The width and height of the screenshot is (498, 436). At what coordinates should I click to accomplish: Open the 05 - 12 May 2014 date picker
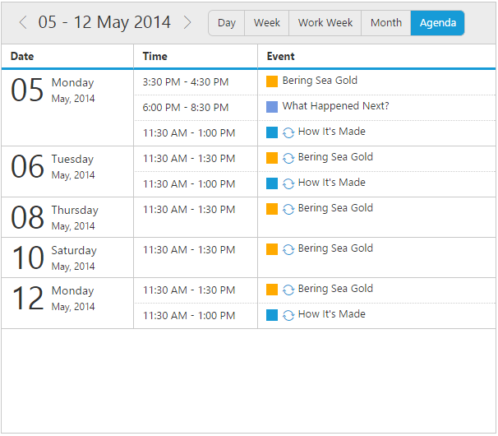tap(104, 23)
